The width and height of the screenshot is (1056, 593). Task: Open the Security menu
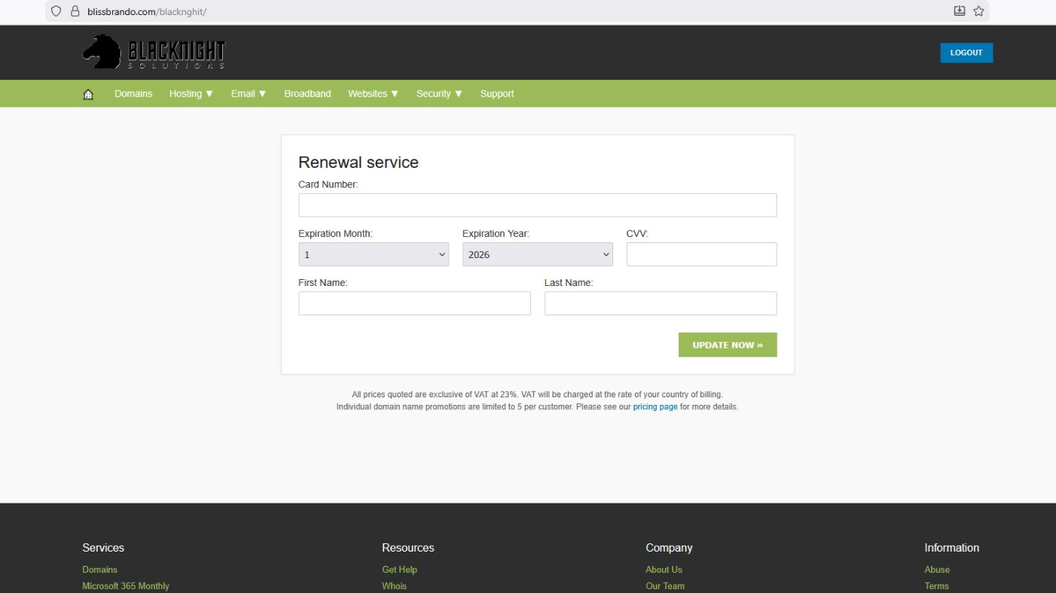(x=439, y=94)
